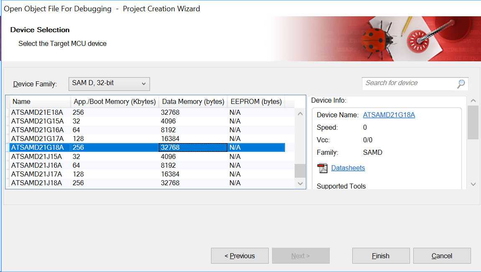The height and width of the screenshot is (272, 481).
Task: Open the ATSAMD21G18A device name link
Action: pos(389,115)
